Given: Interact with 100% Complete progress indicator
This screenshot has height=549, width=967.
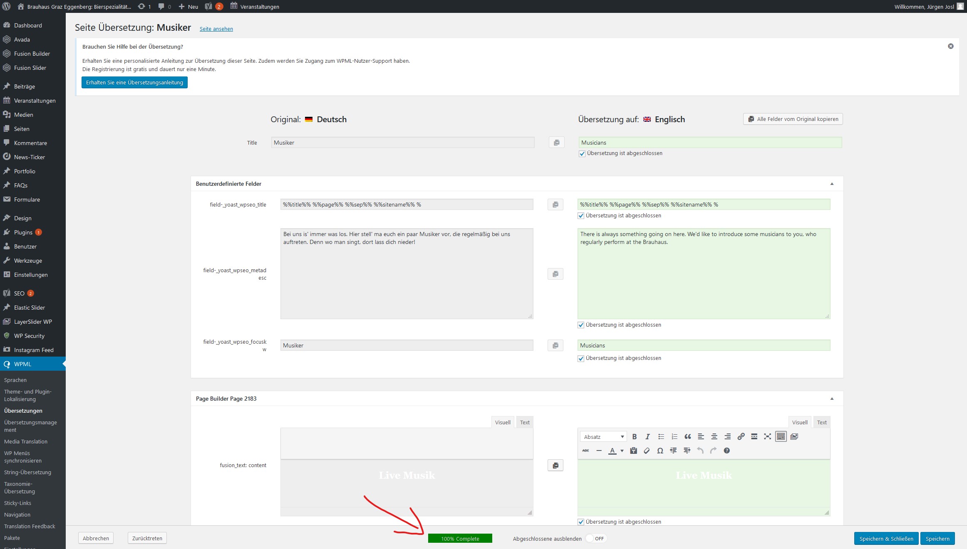Looking at the screenshot, I should pos(461,538).
